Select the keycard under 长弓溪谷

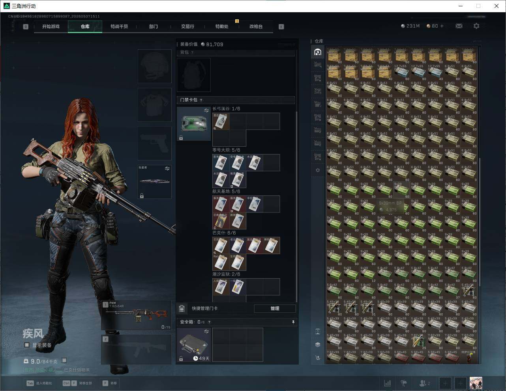tap(221, 121)
